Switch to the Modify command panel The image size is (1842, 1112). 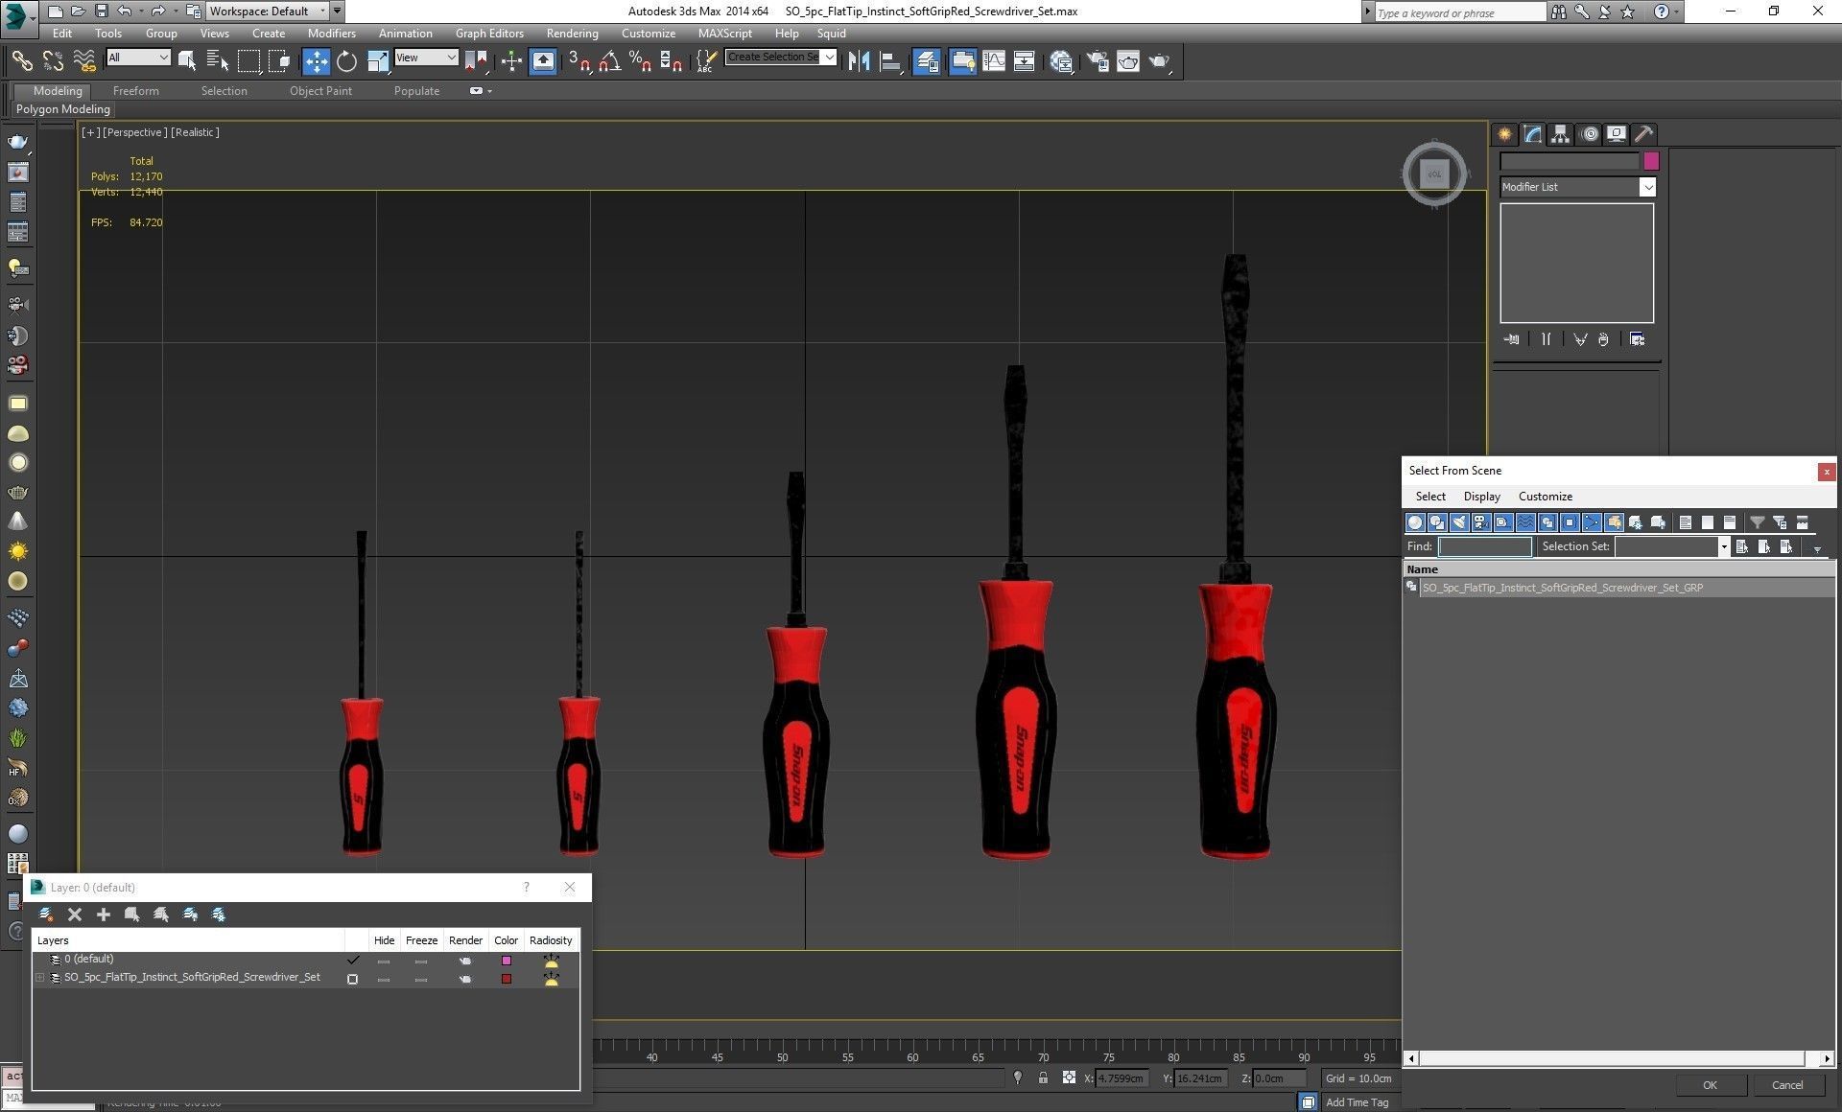click(1532, 134)
